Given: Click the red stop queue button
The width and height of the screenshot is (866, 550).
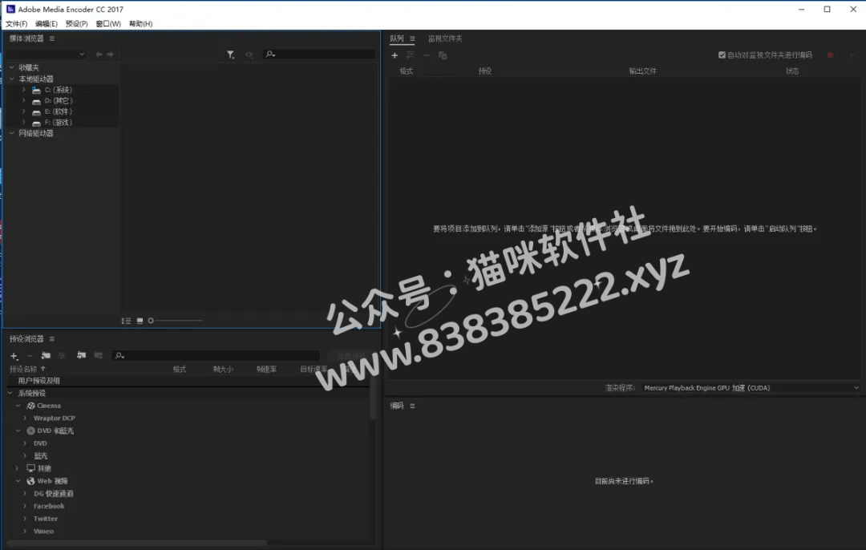Looking at the screenshot, I should [830, 55].
